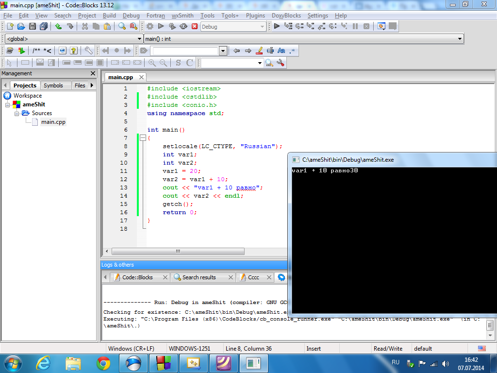Click the Cut scissors icon
Screen dimensions: 497x373
[84, 27]
